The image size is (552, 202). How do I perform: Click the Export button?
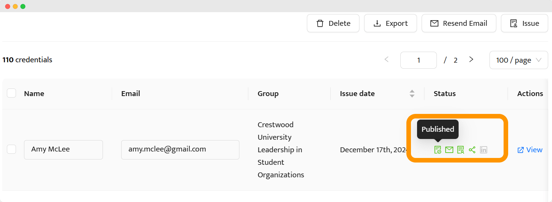390,23
